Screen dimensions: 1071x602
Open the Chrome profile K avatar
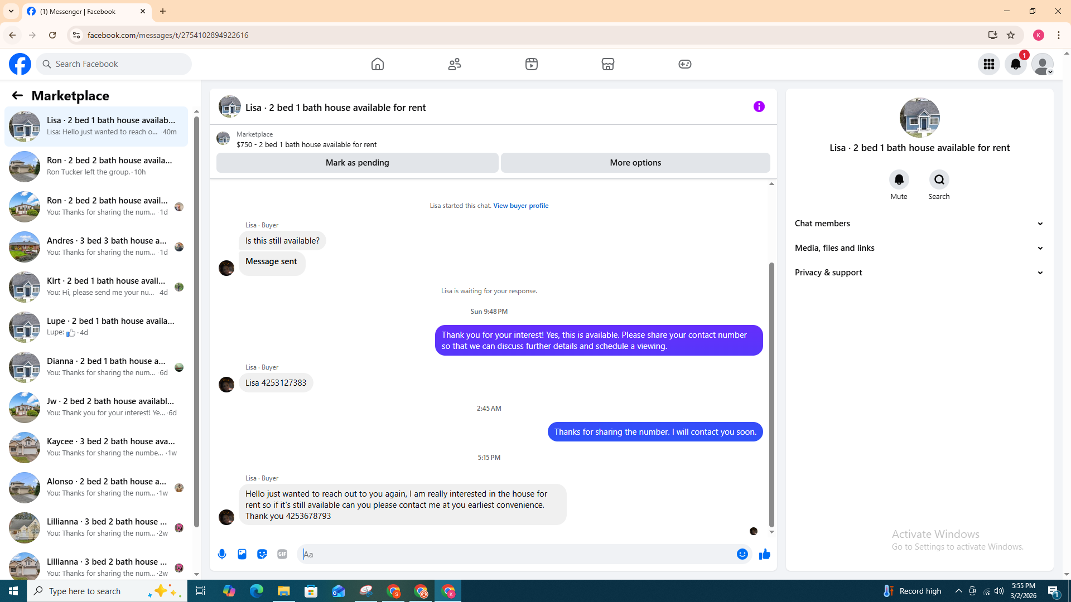pyautogui.click(x=1039, y=35)
